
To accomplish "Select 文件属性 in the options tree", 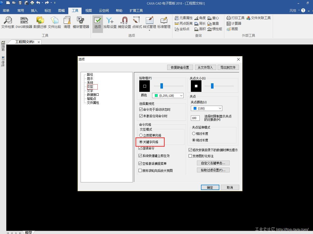I will tap(93, 103).
